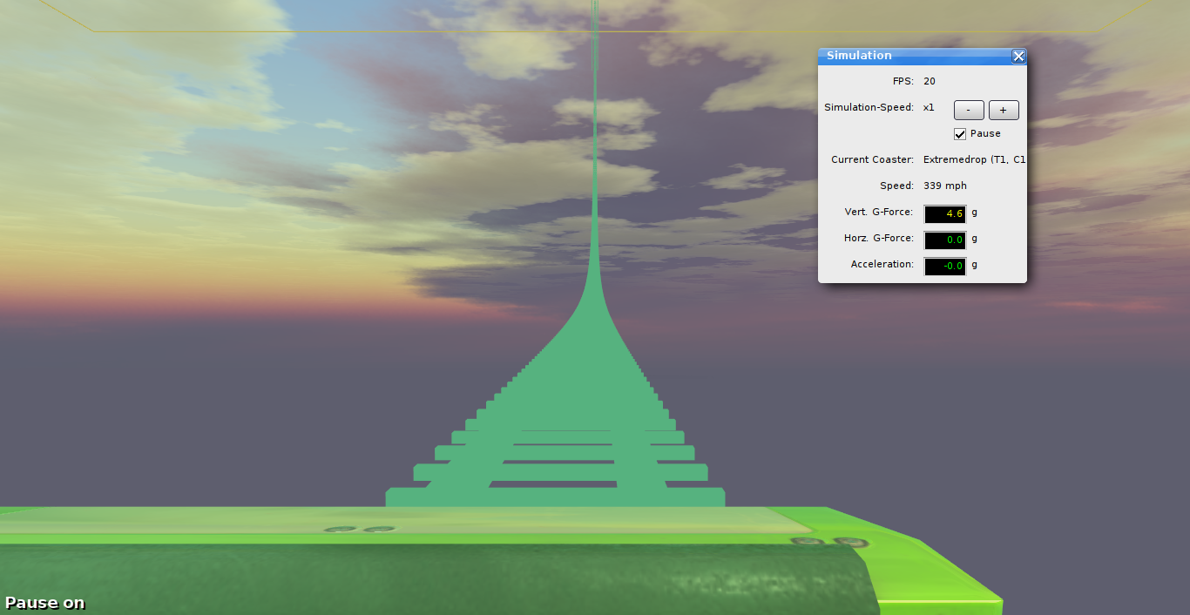The height and width of the screenshot is (615, 1190).
Task: Click the Current Coaster label
Action: coord(872,160)
